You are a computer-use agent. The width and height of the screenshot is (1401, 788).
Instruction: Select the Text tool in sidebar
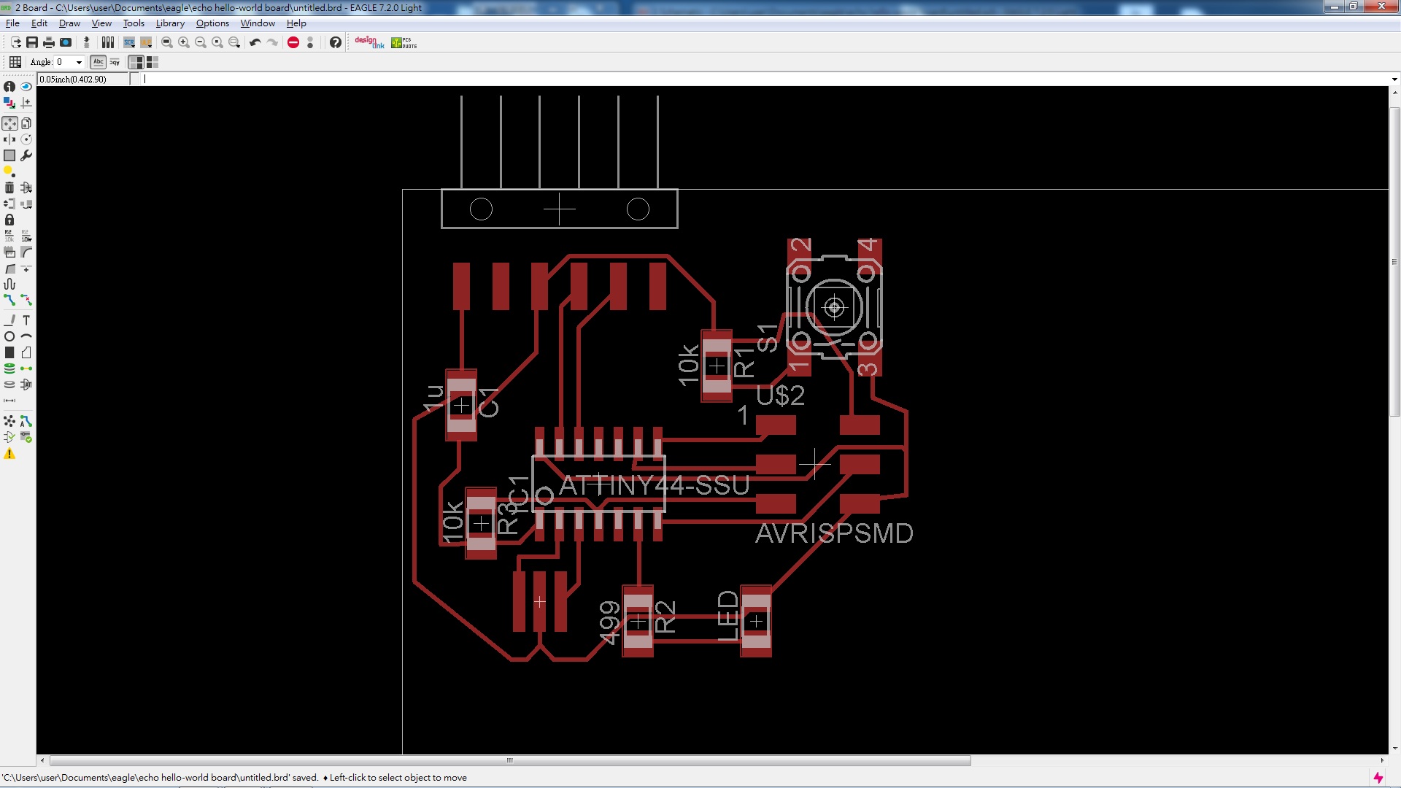click(26, 320)
